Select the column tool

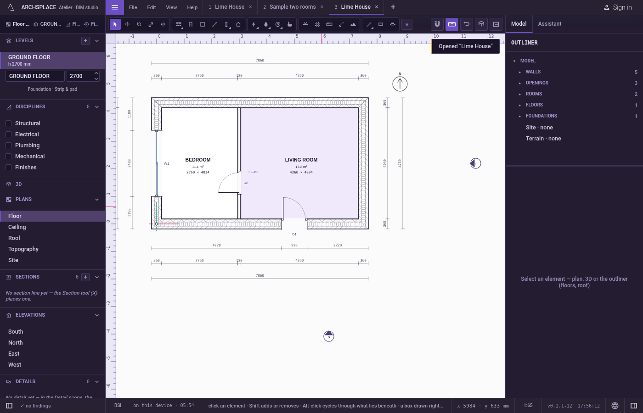[226, 24]
